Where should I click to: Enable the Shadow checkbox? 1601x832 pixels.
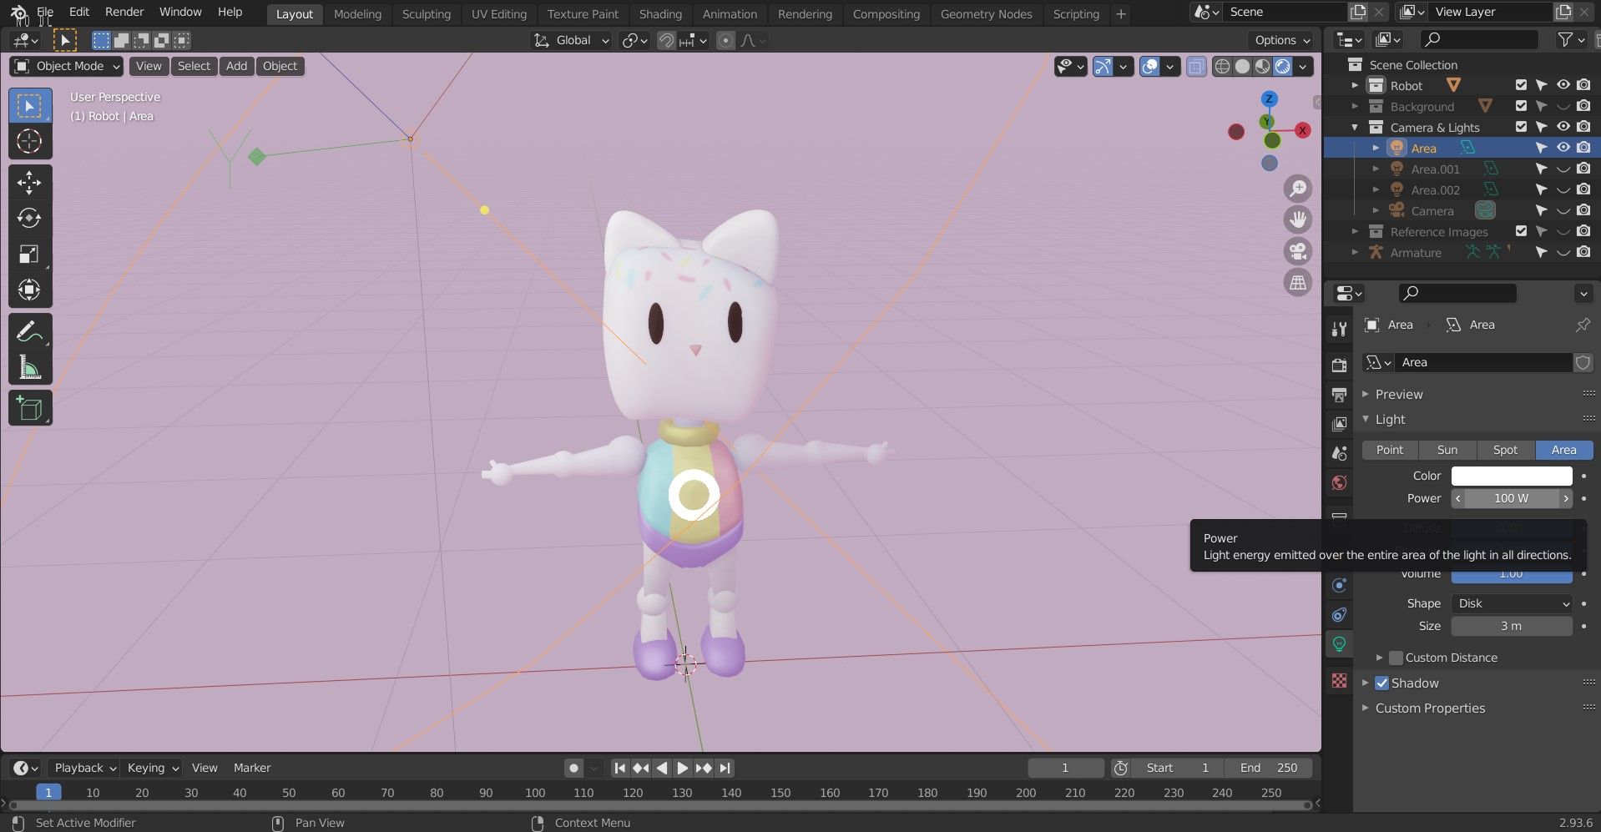pyautogui.click(x=1381, y=683)
